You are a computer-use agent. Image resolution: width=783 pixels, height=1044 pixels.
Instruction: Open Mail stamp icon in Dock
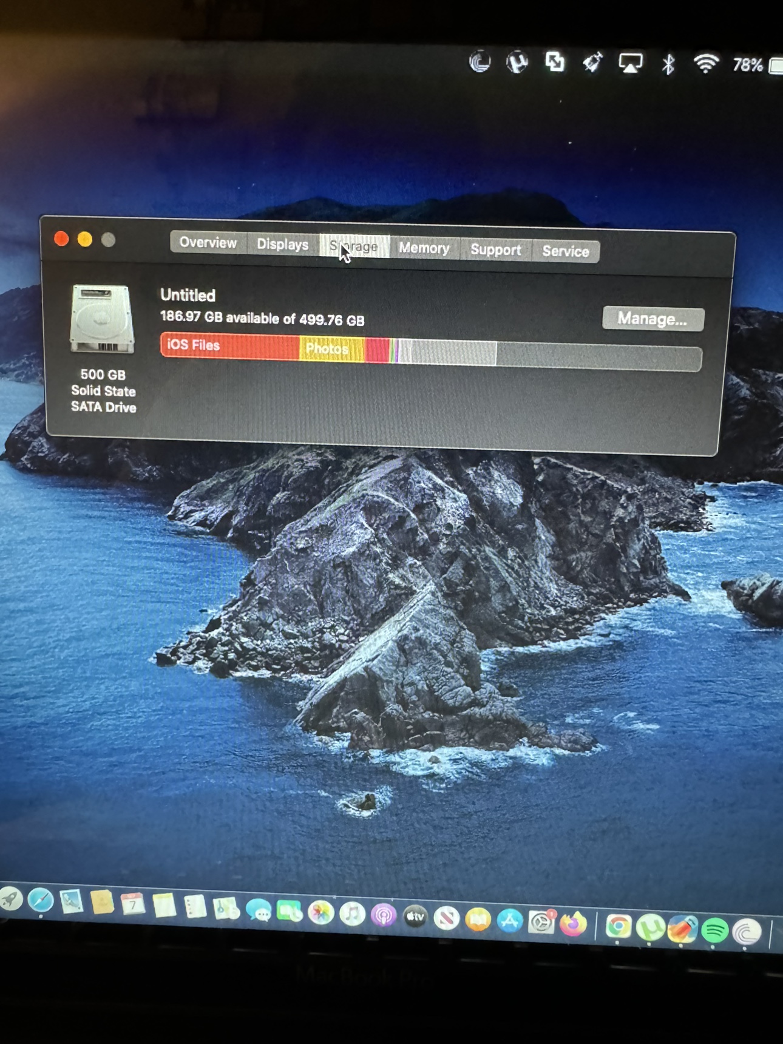[71, 901]
